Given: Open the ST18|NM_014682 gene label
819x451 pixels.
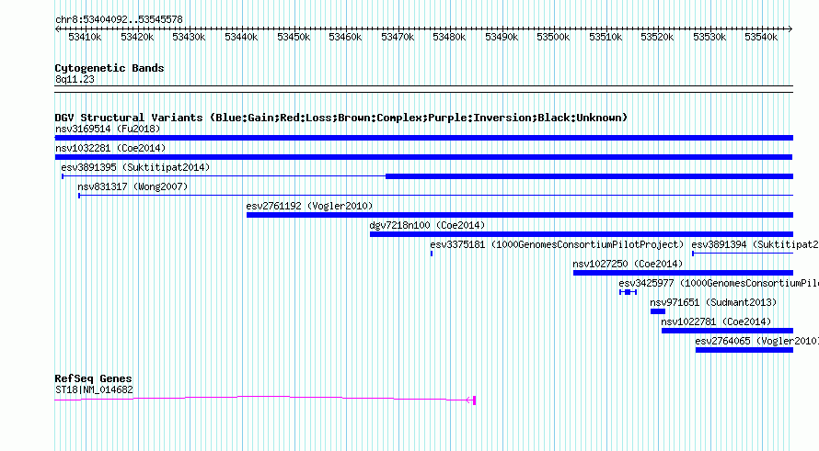Looking at the screenshot, I should click(94, 390).
